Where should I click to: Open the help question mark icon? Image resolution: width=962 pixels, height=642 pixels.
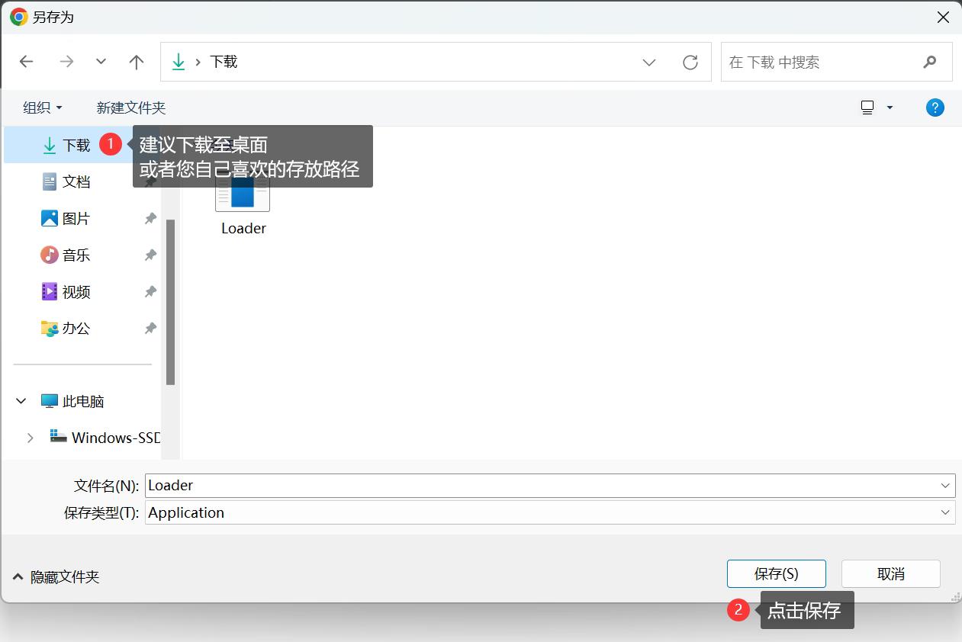935,108
